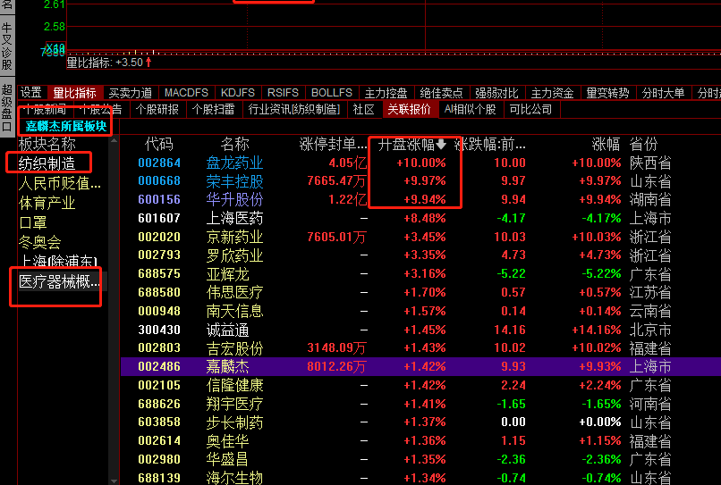721x485 pixels.
Task: Select the 人民币贬值 sector
Action: [x=59, y=184]
